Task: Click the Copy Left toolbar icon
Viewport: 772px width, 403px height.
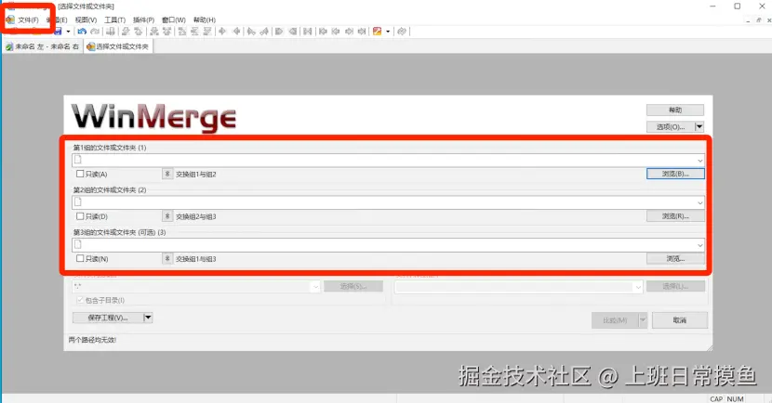Action: tap(237, 32)
